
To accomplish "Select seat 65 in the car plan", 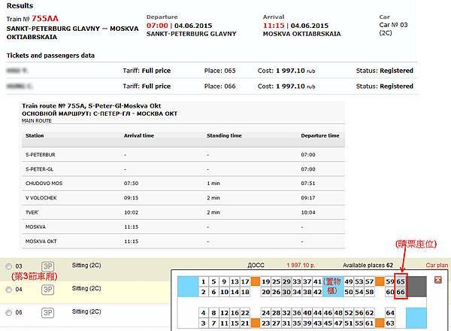I will (x=401, y=281).
